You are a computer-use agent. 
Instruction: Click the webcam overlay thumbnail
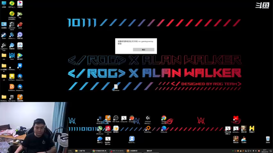(34, 128)
